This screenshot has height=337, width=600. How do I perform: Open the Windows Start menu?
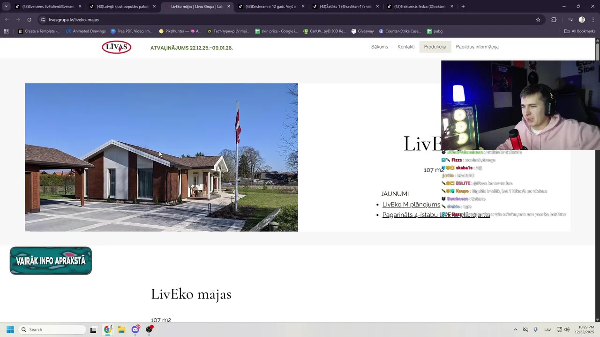click(x=10, y=330)
